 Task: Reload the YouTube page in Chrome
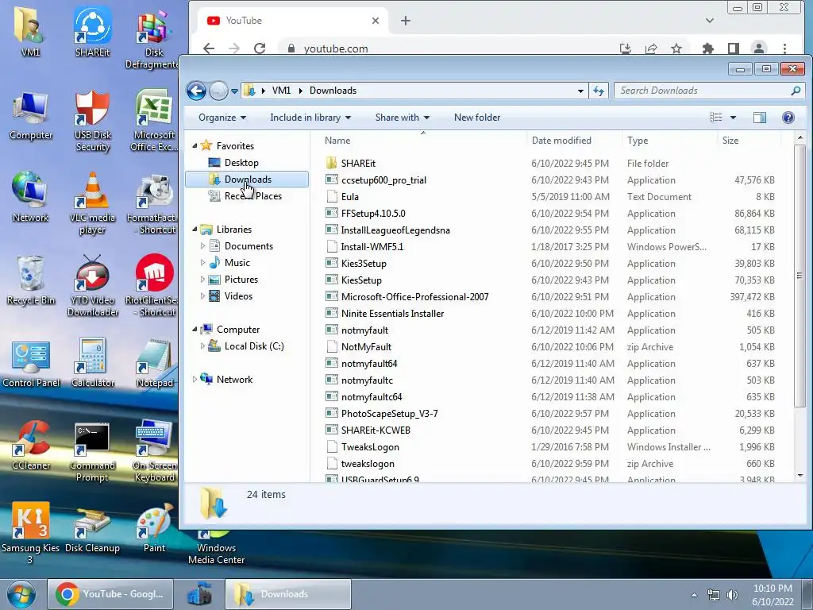coord(260,48)
